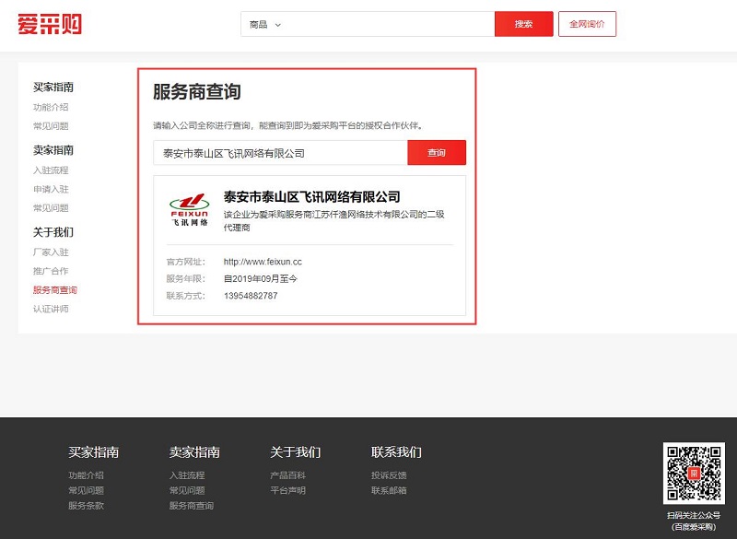Open footer 平台声明 link

click(x=287, y=490)
